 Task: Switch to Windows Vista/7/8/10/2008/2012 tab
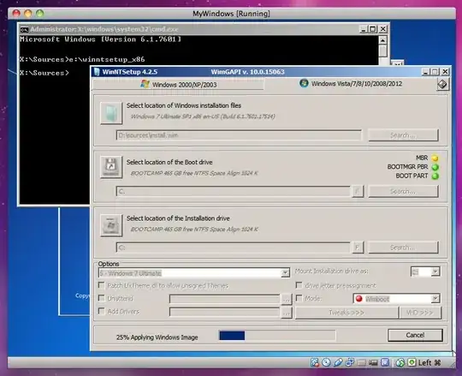coord(351,84)
